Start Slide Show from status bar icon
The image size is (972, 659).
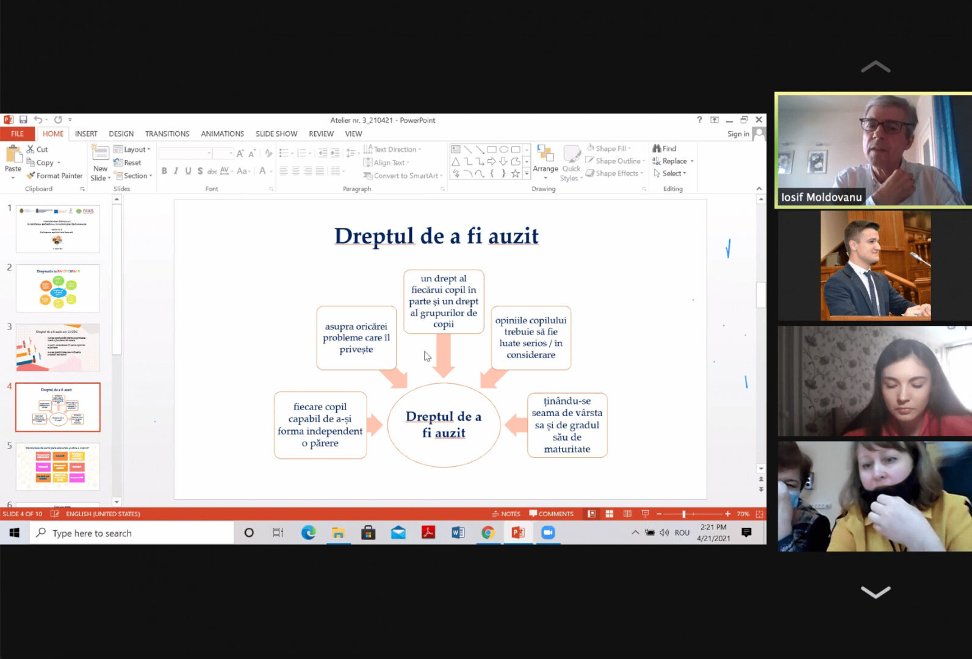click(x=645, y=514)
